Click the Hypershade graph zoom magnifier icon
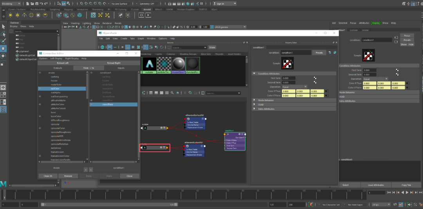This screenshot has height=209, width=423. point(172,93)
